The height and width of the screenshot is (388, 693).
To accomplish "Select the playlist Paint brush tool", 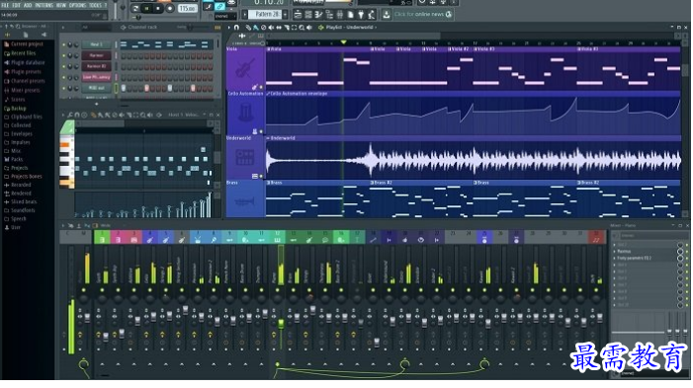I will pos(256,28).
